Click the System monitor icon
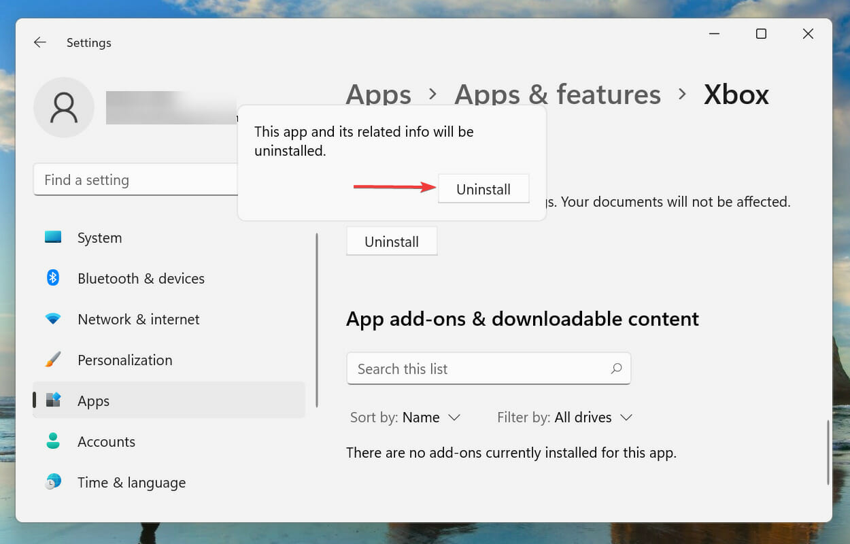The height and width of the screenshot is (544, 850). [x=53, y=237]
